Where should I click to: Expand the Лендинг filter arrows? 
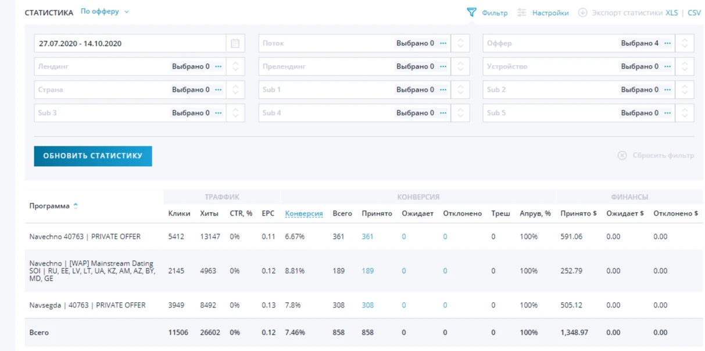click(235, 66)
